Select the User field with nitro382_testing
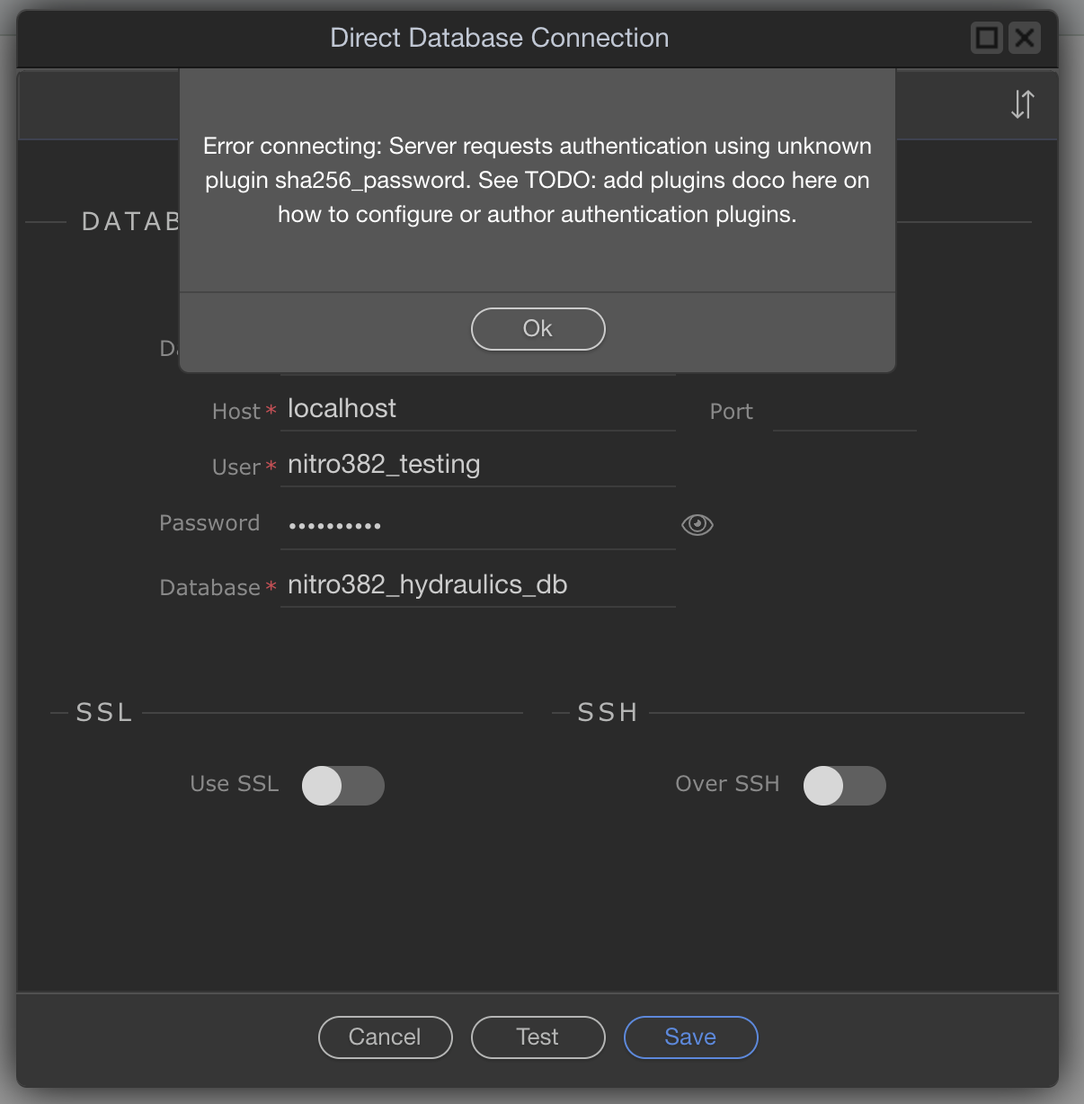 [x=476, y=466]
